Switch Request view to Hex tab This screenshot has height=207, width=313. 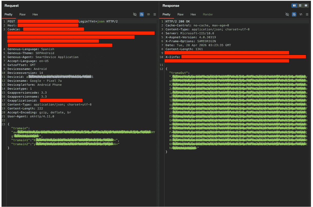[35, 14]
